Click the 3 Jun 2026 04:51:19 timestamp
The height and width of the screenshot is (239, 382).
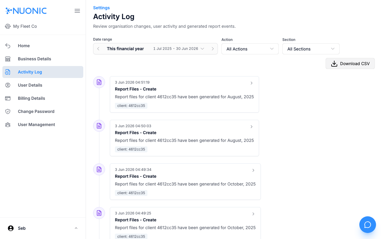click(x=132, y=82)
